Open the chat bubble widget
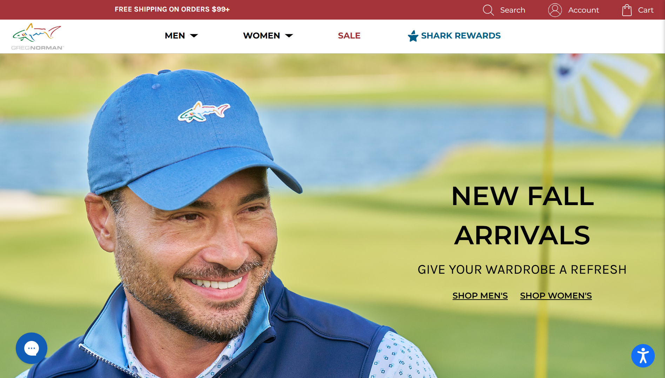This screenshot has height=378, width=665. point(32,348)
